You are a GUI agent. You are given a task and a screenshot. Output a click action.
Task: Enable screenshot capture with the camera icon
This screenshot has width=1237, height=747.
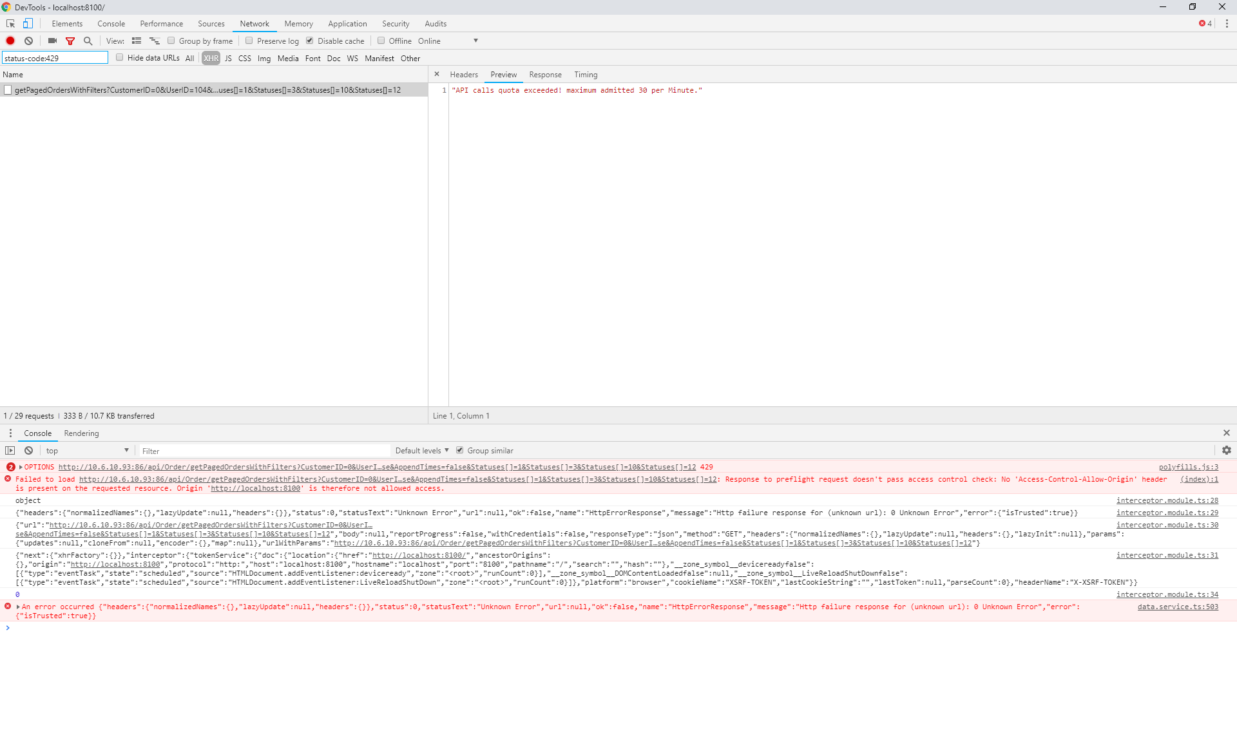[x=52, y=41]
